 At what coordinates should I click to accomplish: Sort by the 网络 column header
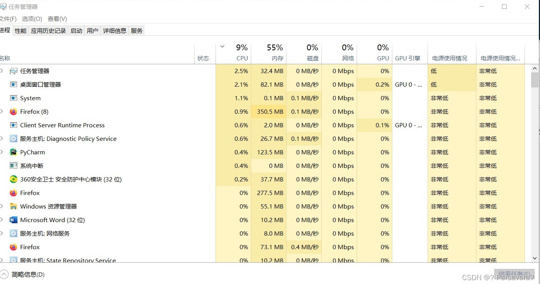coord(339,53)
